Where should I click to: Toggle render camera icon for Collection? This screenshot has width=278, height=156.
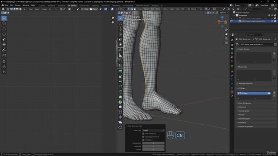pos(275,16)
